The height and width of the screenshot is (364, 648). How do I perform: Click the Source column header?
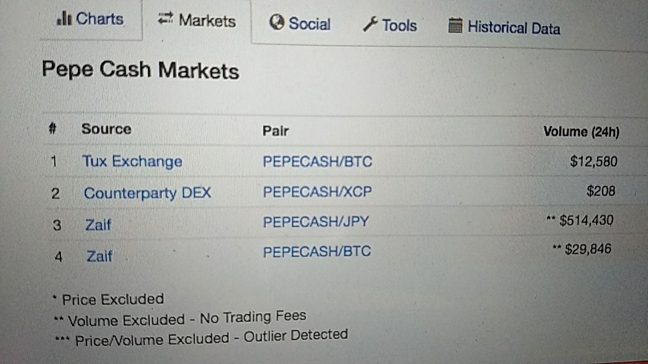tap(106, 129)
